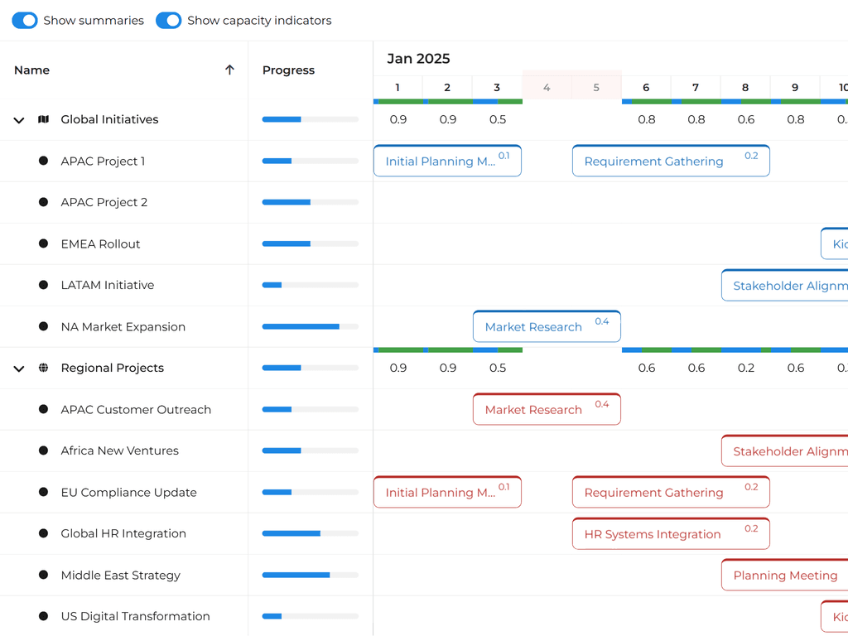This screenshot has width=848, height=636.
Task: Click the bullet icon next to Middle East Strategy
Action: [44, 576]
